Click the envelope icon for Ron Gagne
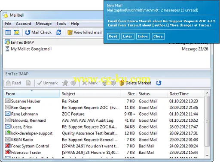 (8, 107)
